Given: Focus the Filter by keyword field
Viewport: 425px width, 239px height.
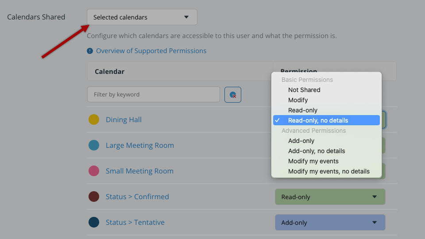Looking at the screenshot, I should click(x=154, y=94).
